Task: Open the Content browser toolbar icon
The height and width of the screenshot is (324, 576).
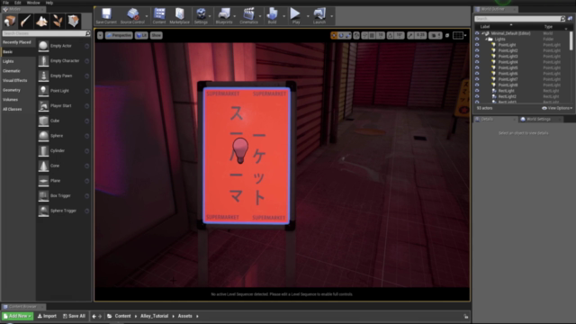Action: [x=159, y=16]
